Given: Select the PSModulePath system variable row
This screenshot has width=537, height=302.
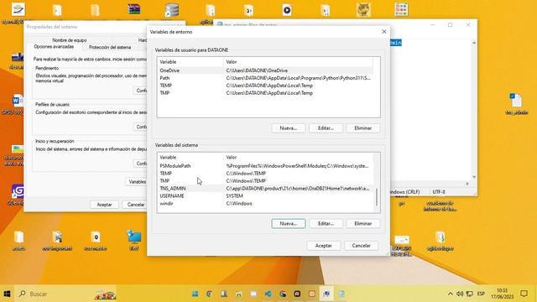Looking at the screenshot, I should click(265, 166).
